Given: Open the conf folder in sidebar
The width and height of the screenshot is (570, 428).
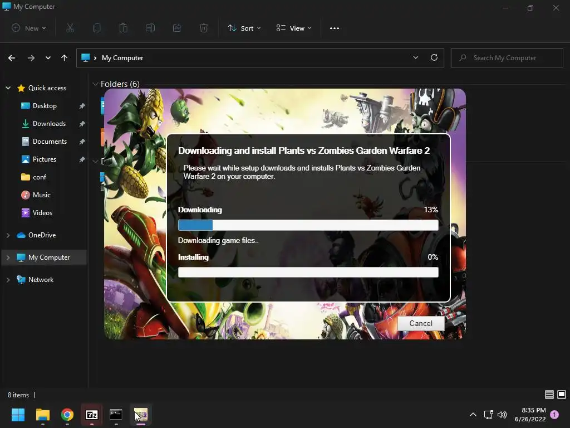Looking at the screenshot, I should pyautogui.click(x=40, y=177).
